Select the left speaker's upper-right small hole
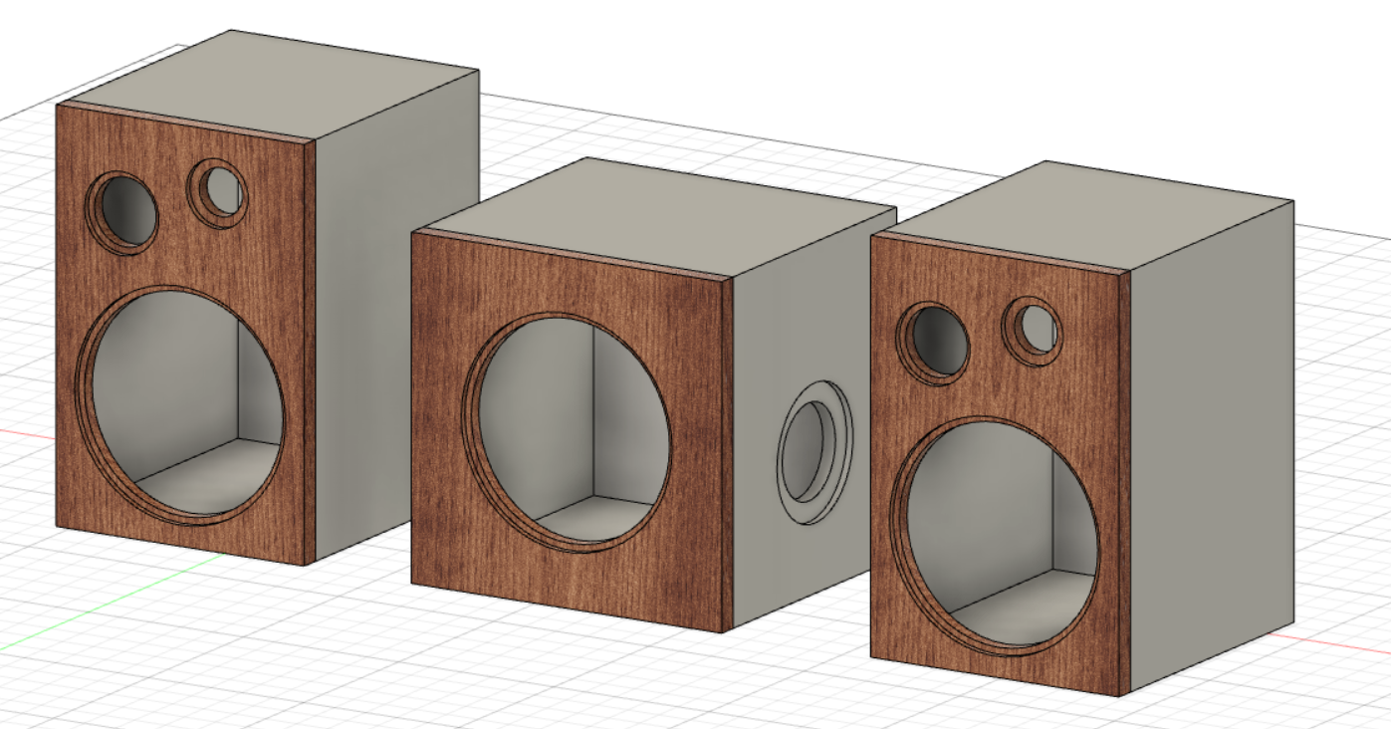 219,192
